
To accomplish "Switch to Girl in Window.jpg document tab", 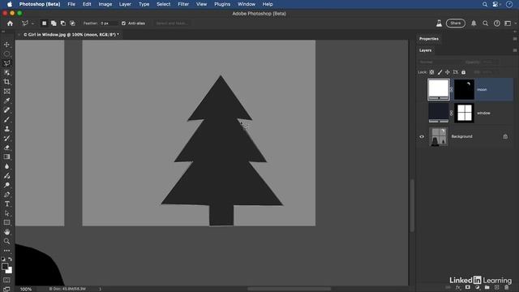I will (71, 34).
